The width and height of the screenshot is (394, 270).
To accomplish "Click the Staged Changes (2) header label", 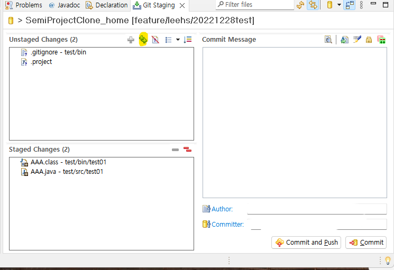I will click(x=39, y=150).
